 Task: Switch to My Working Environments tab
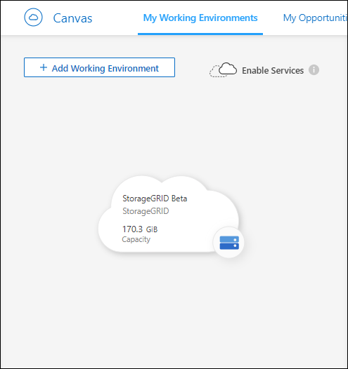click(x=200, y=18)
